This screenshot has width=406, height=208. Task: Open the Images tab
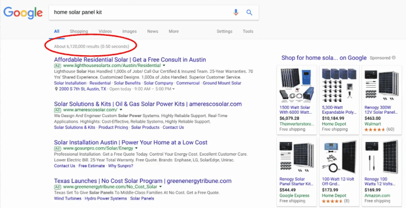130,31
